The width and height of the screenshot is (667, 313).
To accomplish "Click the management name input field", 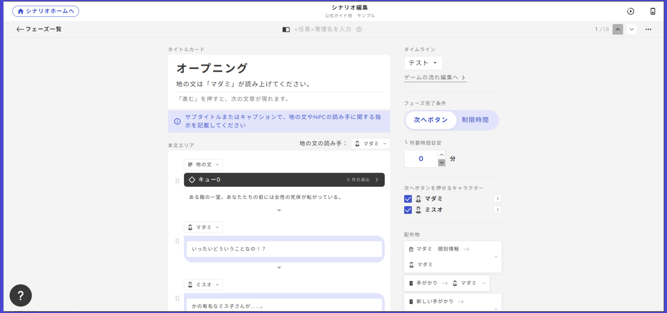I will [x=322, y=29].
